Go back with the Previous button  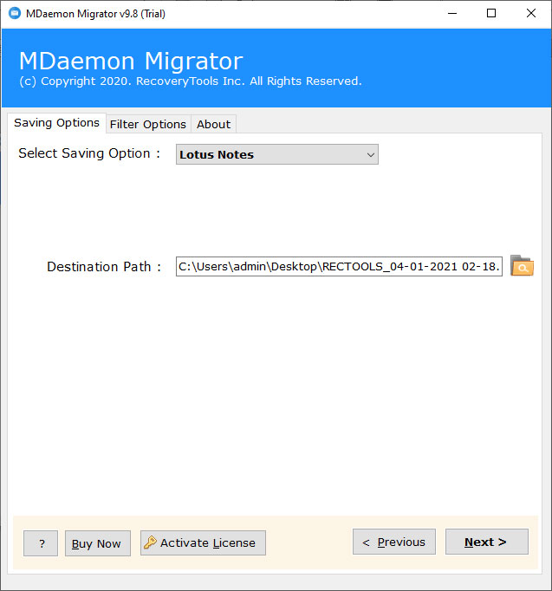394,542
